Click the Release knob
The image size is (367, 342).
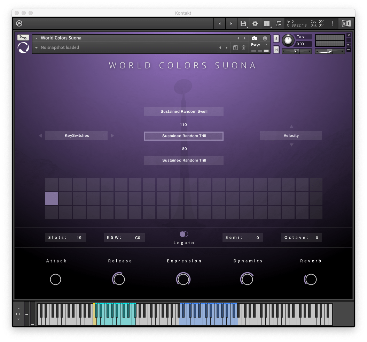pos(119,279)
